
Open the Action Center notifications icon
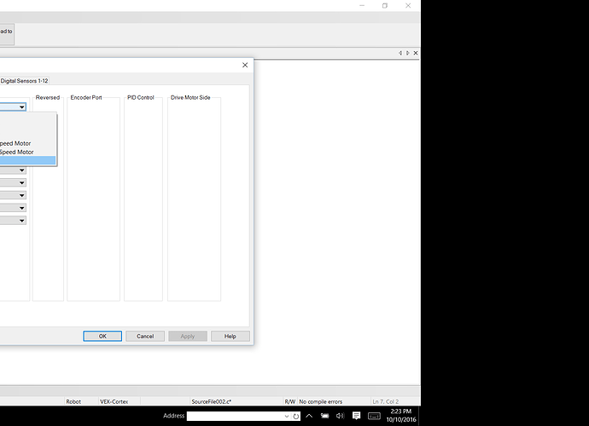coord(356,416)
